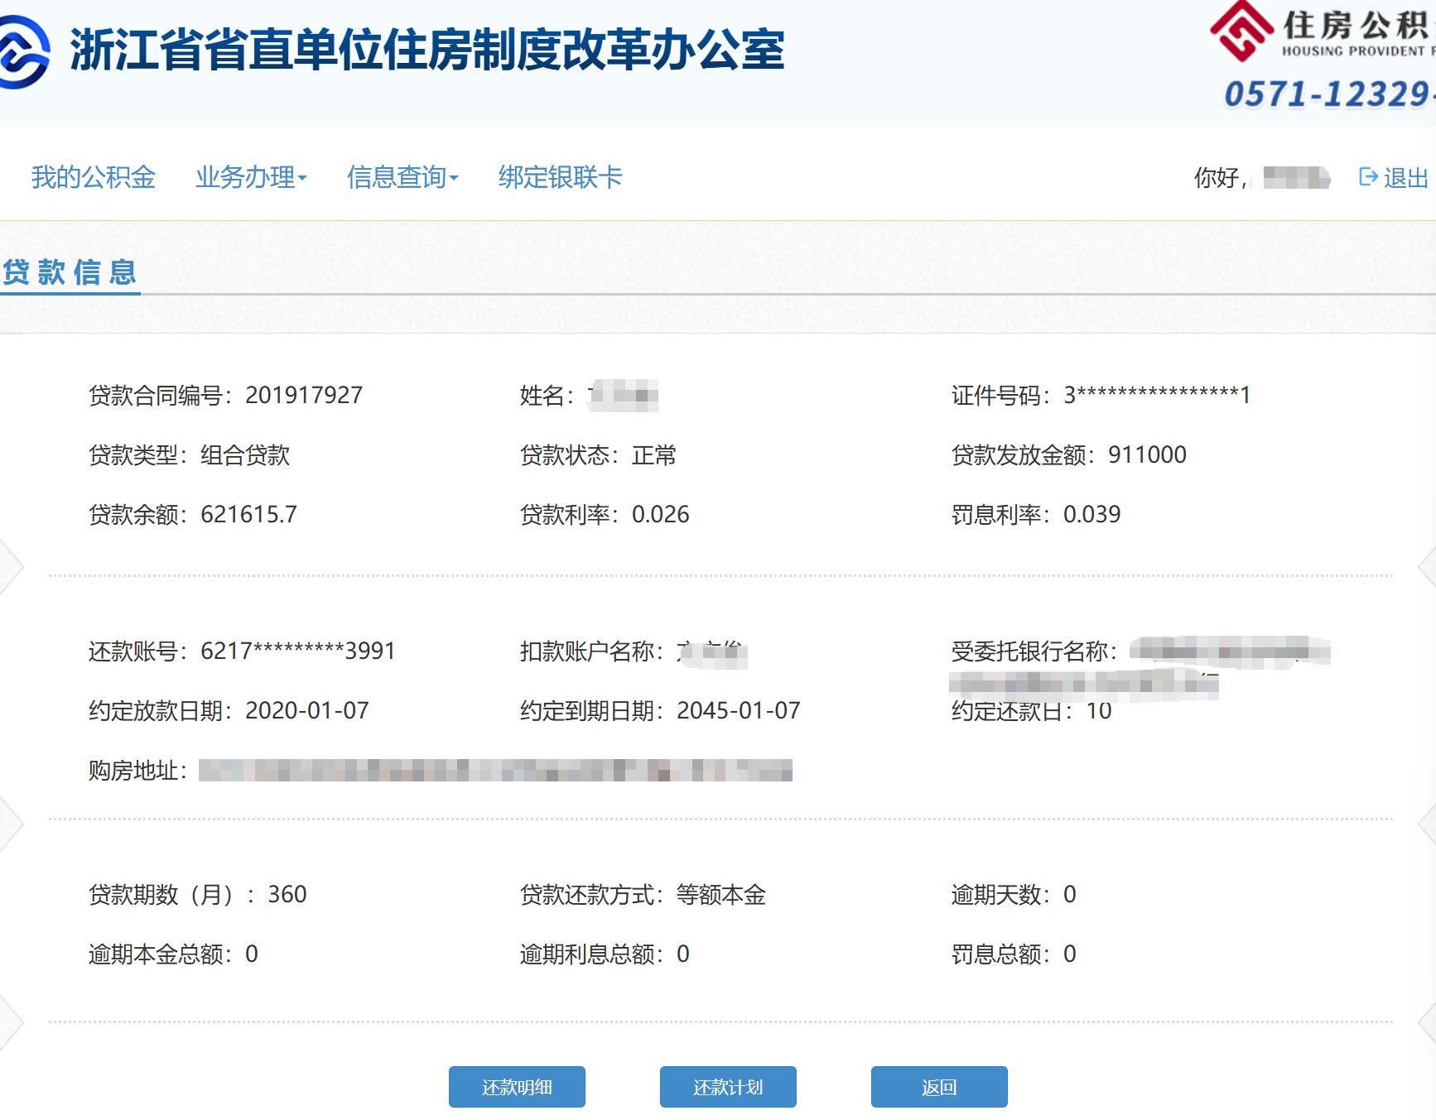This screenshot has height=1120, width=1436.
Task: Click the penalty rate value 0.039
Action: pyautogui.click(x=1092, y=514)
